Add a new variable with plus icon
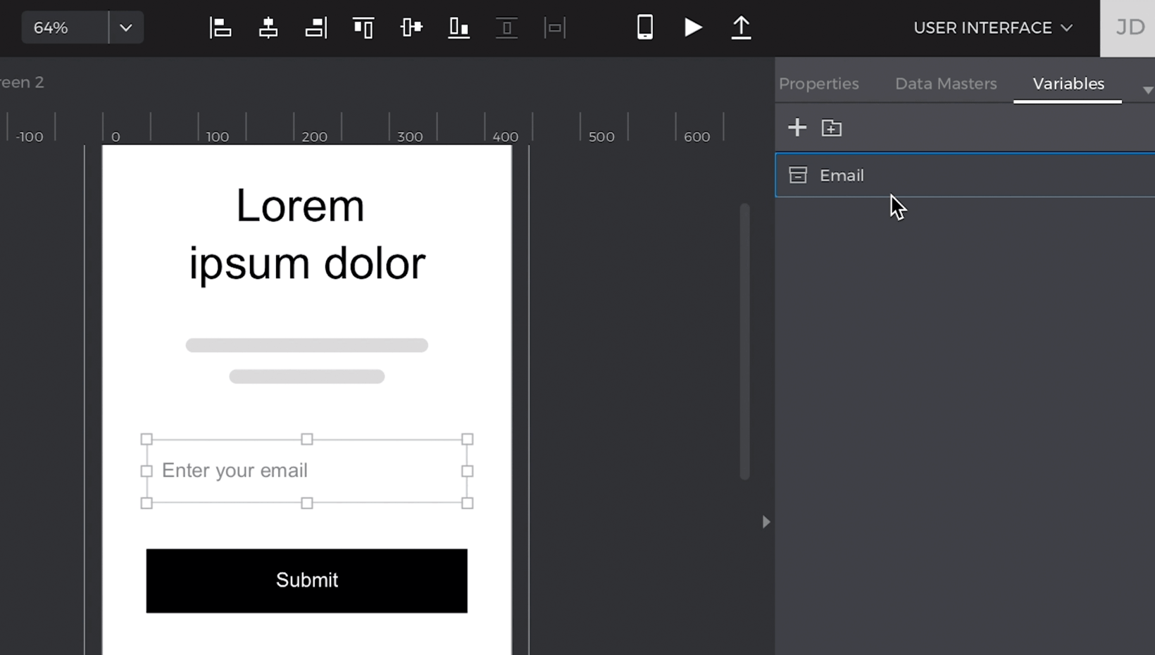Viewport: 1155px width, 655px height. point(797,127)
